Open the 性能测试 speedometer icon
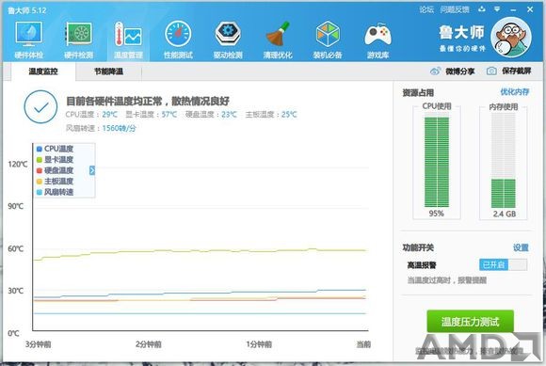 coord(178,34)
